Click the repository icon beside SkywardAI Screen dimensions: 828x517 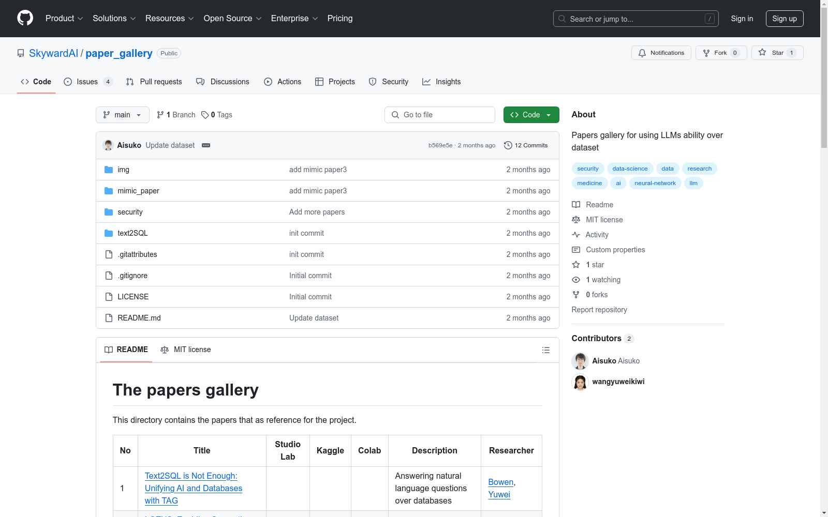21,53
